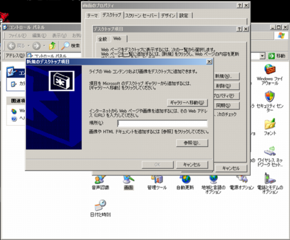
Task: Minimize the Control Panel window
Action: [273, 27]
